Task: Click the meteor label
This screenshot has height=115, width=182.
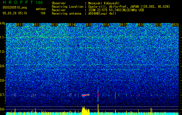Action: point(41,9)
